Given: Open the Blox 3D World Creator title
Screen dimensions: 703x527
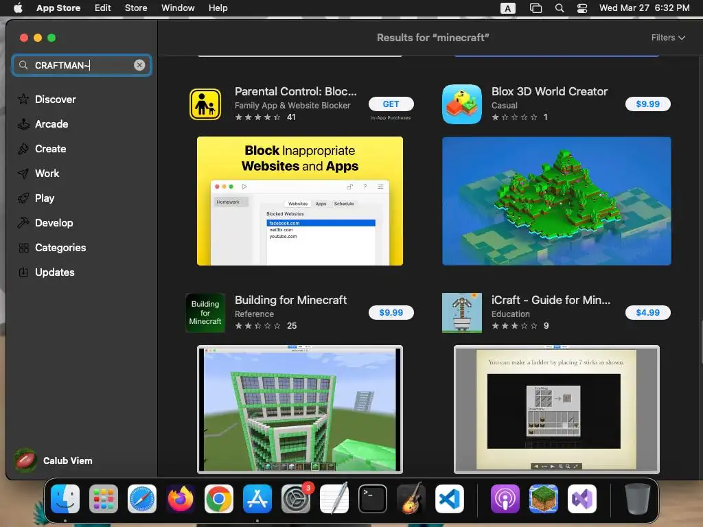Looking at the screenshot, I should coord(550,91).
